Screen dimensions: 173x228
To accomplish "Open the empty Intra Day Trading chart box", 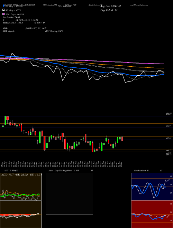I will [69, 193].
